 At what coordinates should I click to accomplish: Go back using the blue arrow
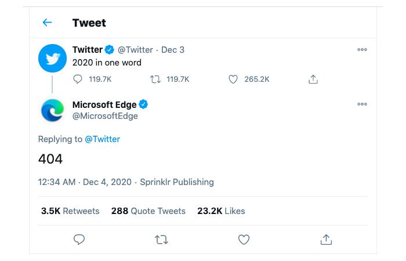(47, 23)
